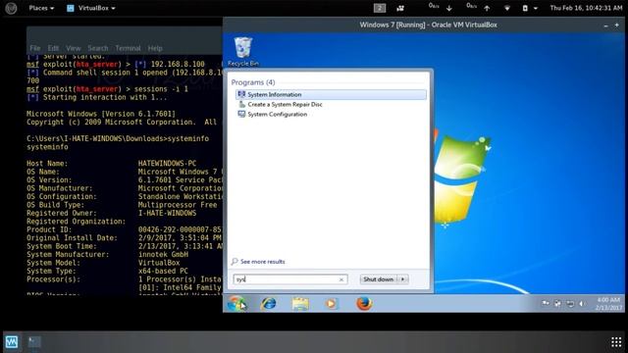Screen dimensions: 628x353
Task: Open terminal View menu
Action: [x=74, y=48]
